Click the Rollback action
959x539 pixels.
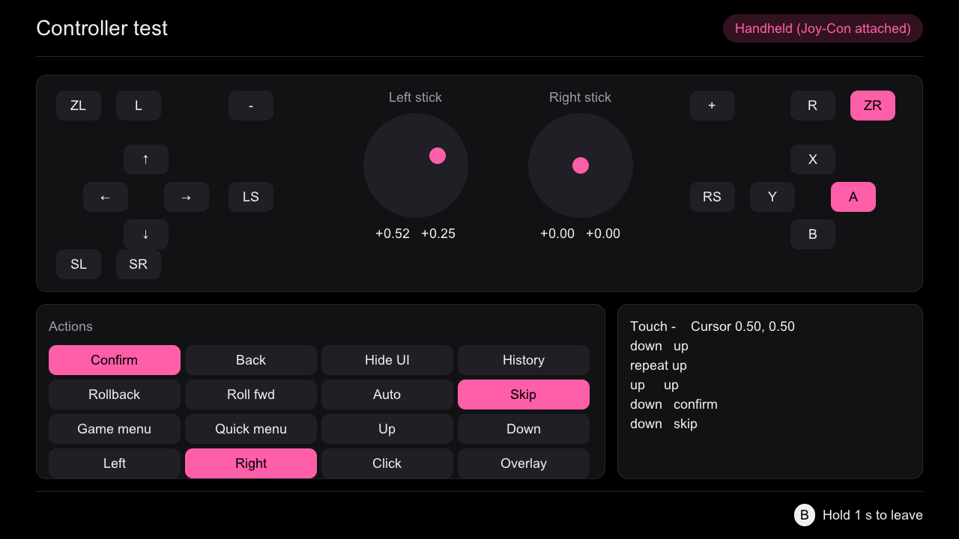coord(115,395)
